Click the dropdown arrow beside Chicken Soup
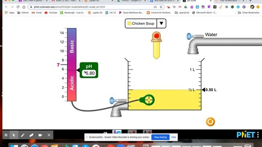 [x=161, y=23]
